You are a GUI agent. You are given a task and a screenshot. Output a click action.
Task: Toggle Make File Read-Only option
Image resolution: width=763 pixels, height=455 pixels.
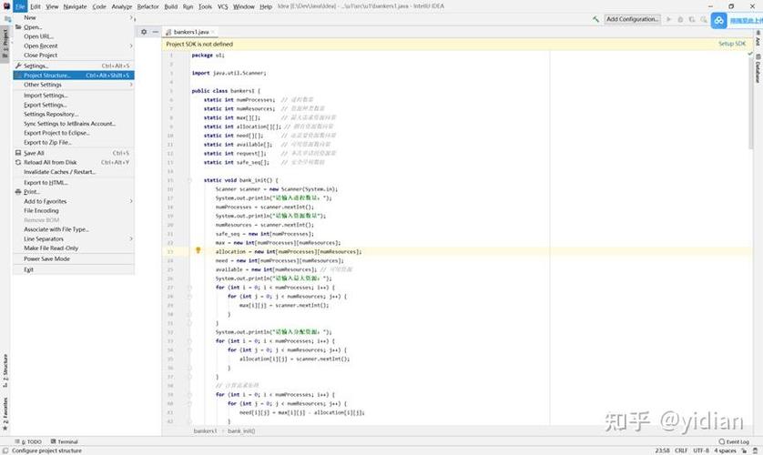[x=51, y=248]
